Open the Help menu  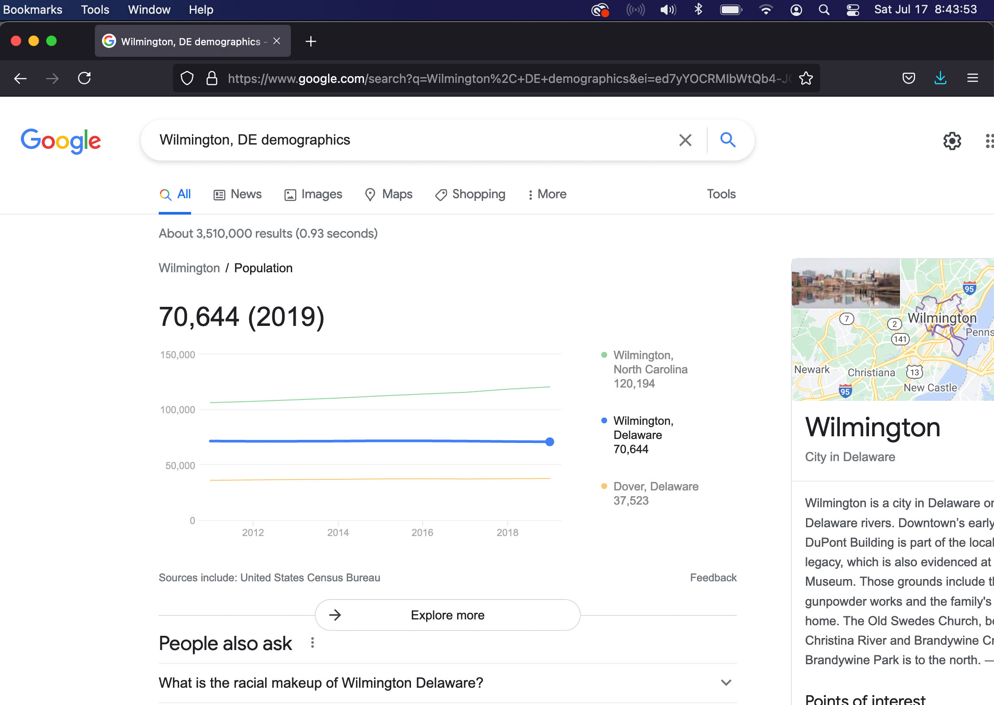tap(201, 10)
